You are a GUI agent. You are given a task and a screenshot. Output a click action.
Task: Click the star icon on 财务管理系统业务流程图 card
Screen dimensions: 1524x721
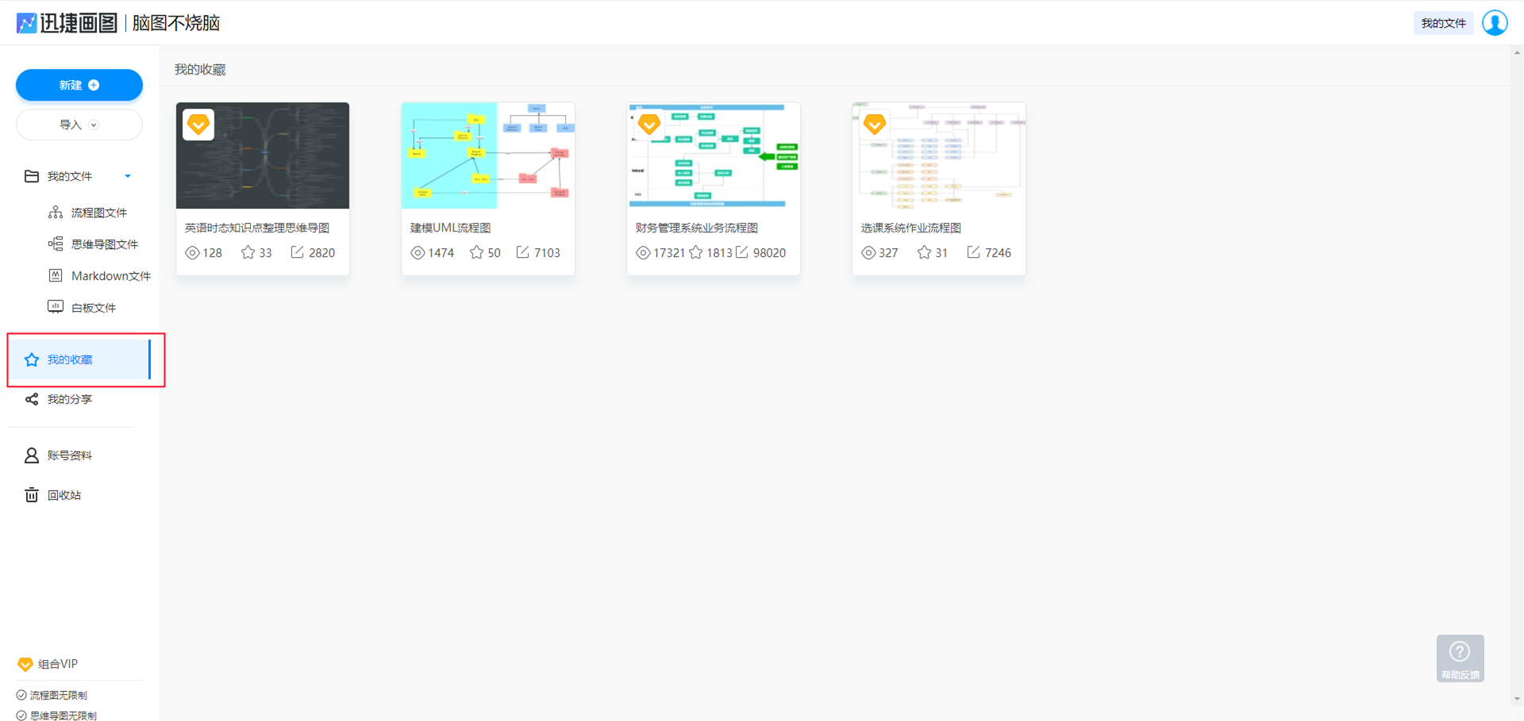coord(696,252)
